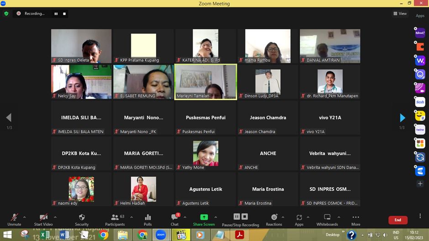429x241 pixels.
Task: Open the Security shield options
Action: tap(82, 220)
